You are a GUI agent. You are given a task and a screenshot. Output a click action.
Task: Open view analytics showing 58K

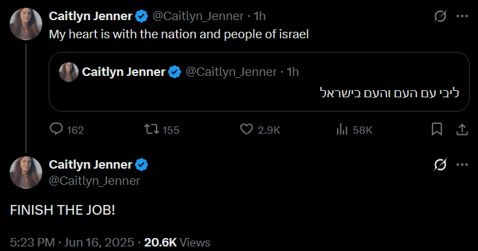click(342, 130)
